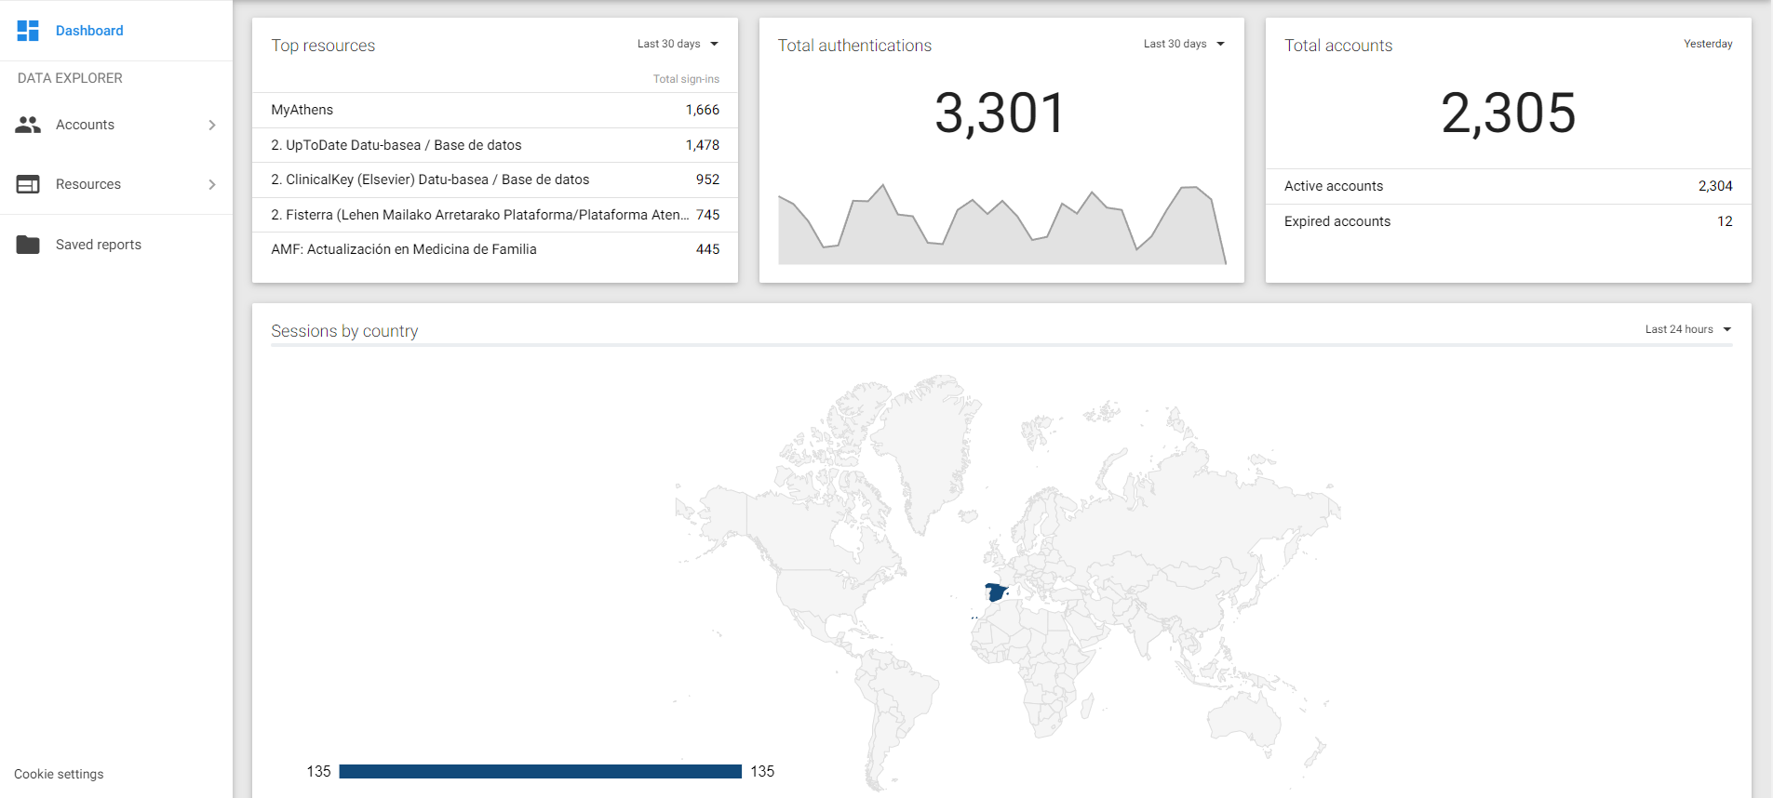Select the Fisterra resource row
The width and height of the screenshot is (1773, 798).
(x=495, y=215)
